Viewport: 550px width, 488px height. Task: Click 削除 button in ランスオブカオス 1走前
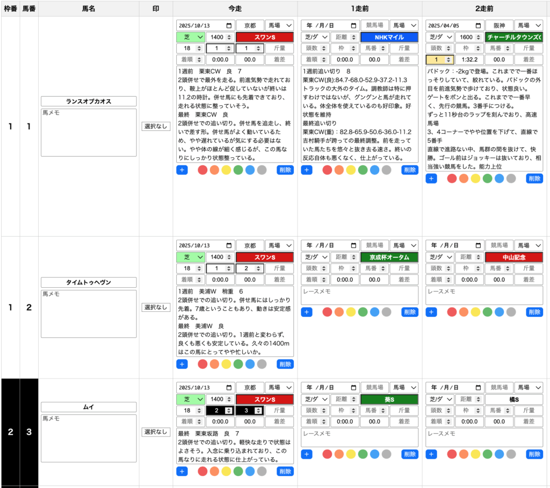[x=410, y=170]
